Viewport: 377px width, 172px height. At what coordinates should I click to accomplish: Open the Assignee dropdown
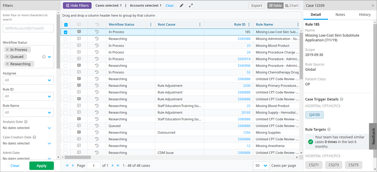[28, 80]
